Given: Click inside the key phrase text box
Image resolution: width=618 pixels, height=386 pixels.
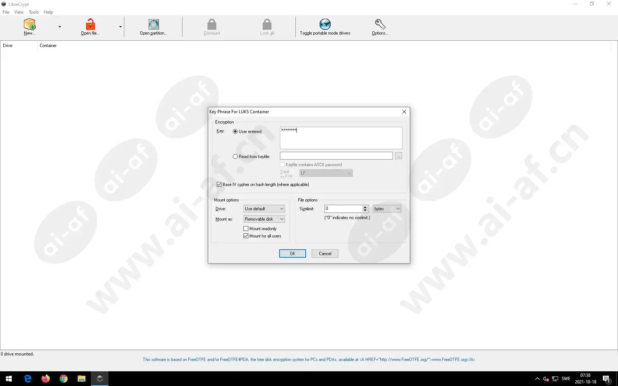Looking at the screenshot, I should pos(341,138).
